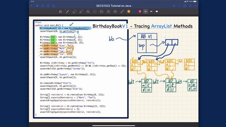The height and width of the screenshot is (127, 226).
Task: Open the Camera tool
Action: (108, 12)
